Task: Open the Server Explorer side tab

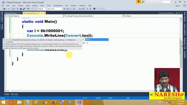Action: click(2, 17)
